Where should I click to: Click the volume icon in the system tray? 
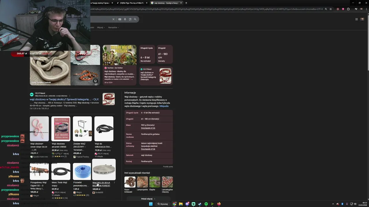[x=355, y=204]
